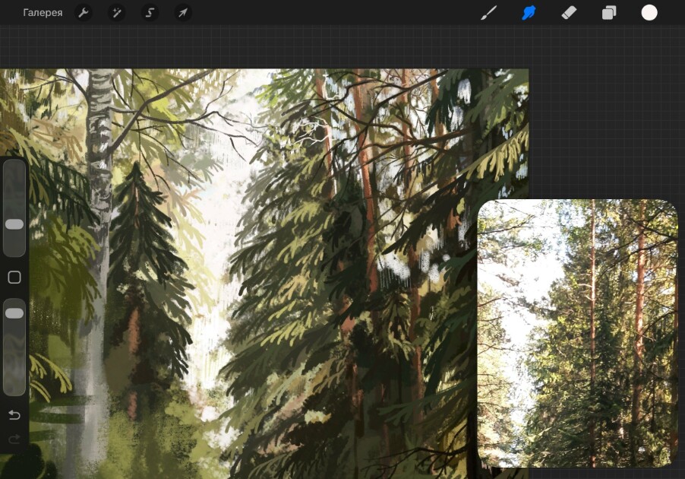Tap the forest reference photo window
Image resolution: width=685 pixels, height=479 pixels.
(x=577, y=333)
